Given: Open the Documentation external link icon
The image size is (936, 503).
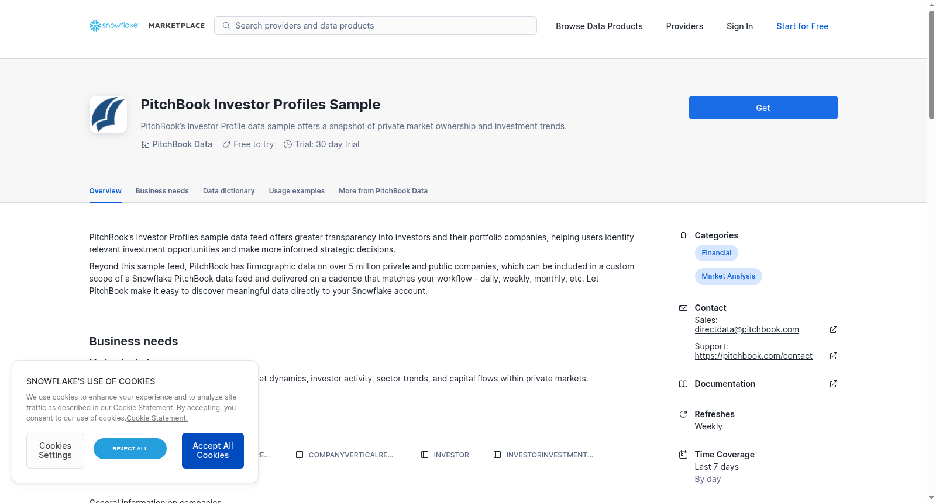Looking at the screenshot, I should pos(834,384).
